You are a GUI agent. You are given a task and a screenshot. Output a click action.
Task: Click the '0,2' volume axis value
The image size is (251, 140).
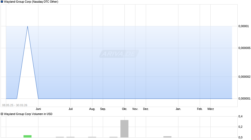coord(240,127)
